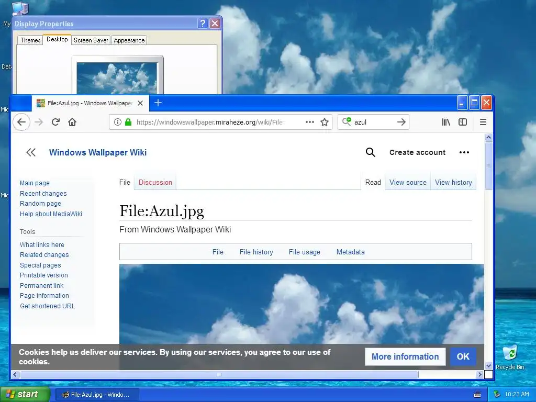Select the File page tab
The height and width of the screenshot is (402, 536).
click(125, 183)
